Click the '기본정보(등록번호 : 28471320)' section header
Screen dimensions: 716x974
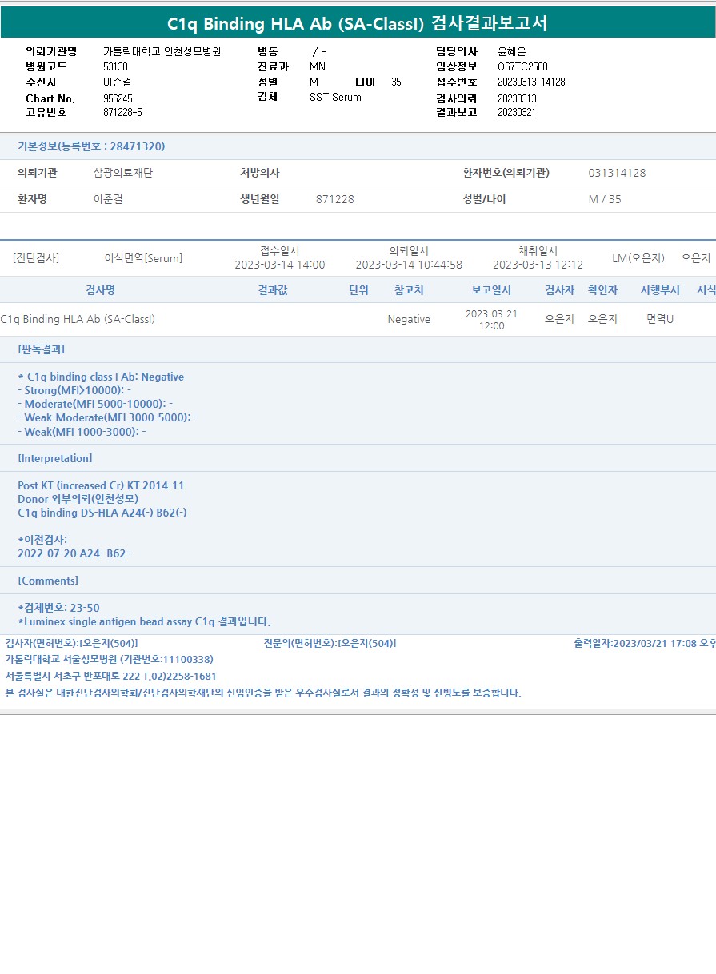point(92,146)
